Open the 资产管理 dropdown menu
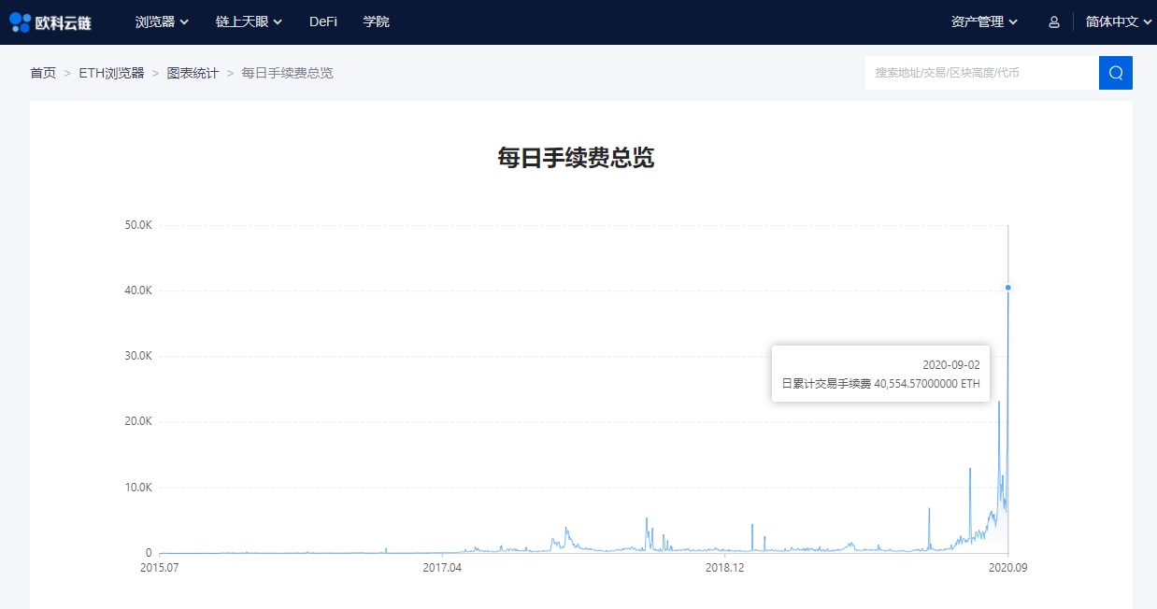1157x609 pixels. 979,21
